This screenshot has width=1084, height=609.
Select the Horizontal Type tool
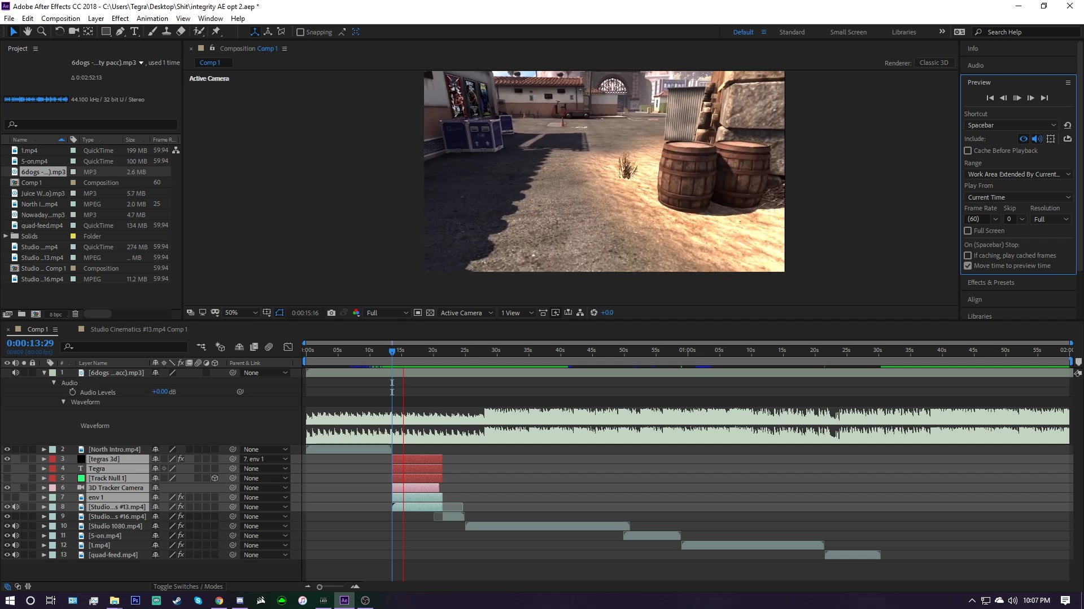(x=134, y=32)
